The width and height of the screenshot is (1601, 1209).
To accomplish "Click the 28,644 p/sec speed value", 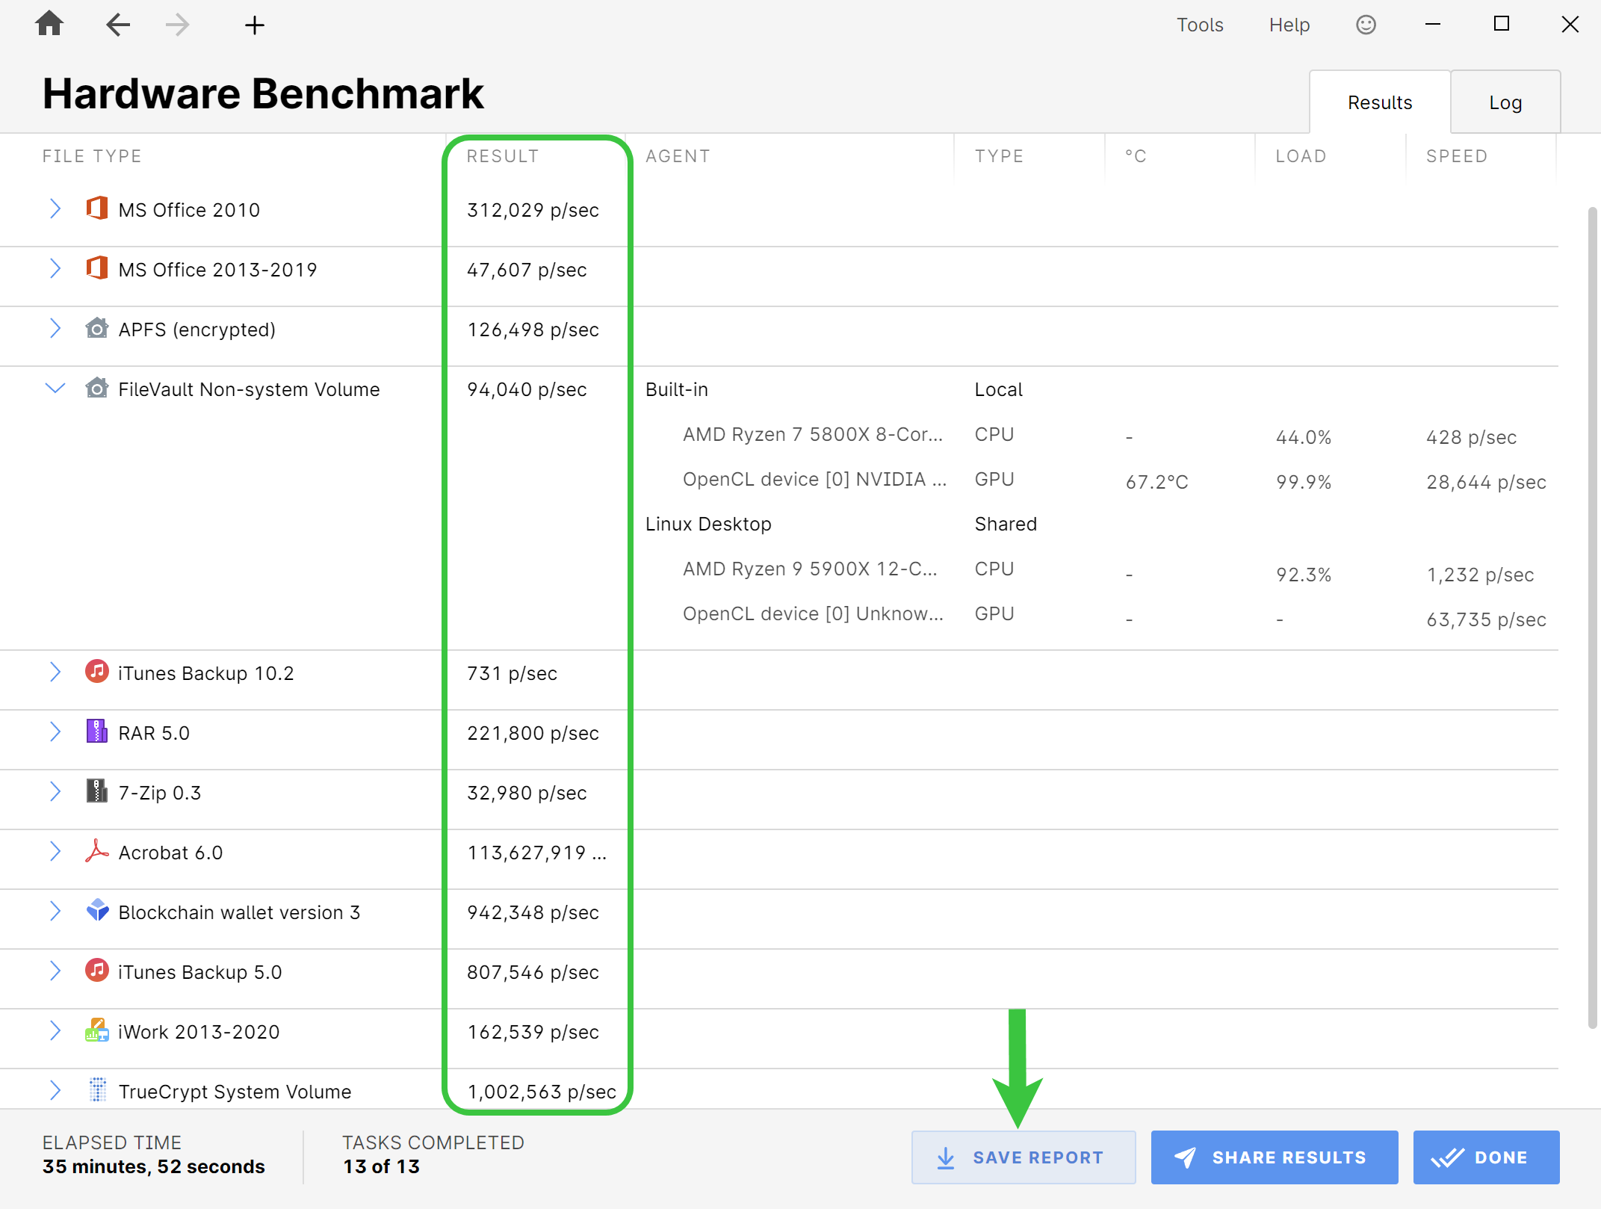I will click(1486, 482).
